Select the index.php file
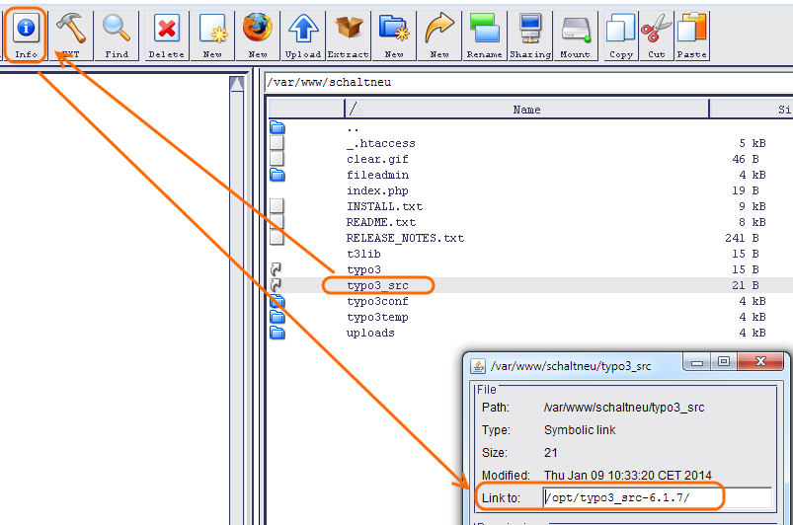 [377, 190]
